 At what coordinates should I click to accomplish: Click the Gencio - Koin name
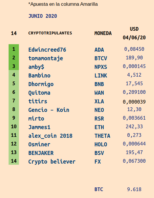click(49, 110)
